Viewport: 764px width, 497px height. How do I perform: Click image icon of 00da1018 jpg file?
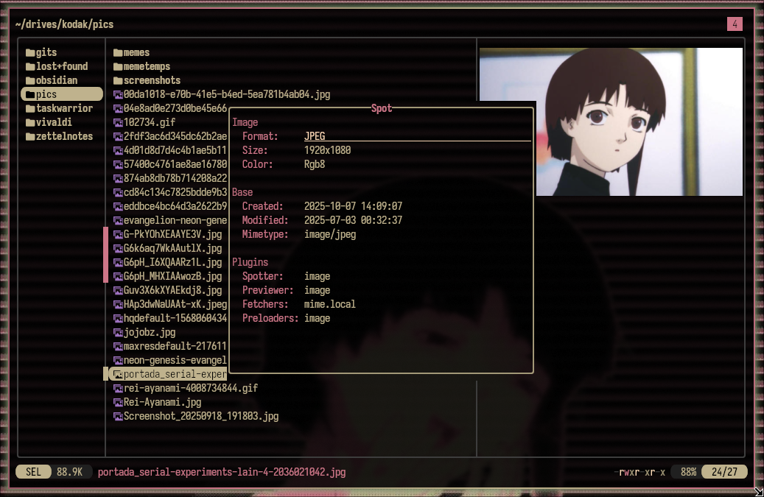[x=118, y=94]
